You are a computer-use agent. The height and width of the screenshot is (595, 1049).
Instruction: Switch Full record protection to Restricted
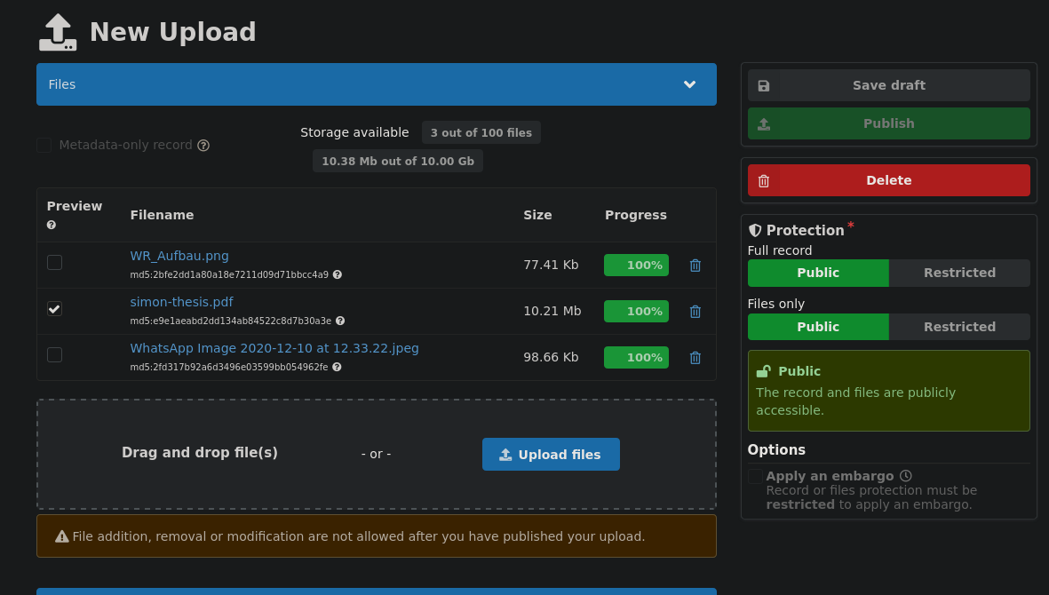click(x=959, y=273)
